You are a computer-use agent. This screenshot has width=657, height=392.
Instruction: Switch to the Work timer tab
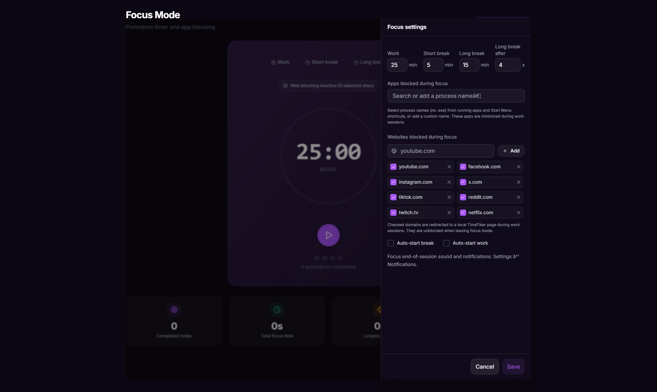point(280,62)
